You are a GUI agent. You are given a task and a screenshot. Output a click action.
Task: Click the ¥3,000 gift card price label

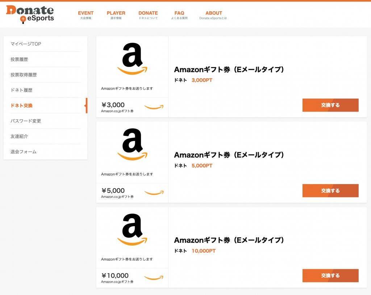(x=113, y=105)
